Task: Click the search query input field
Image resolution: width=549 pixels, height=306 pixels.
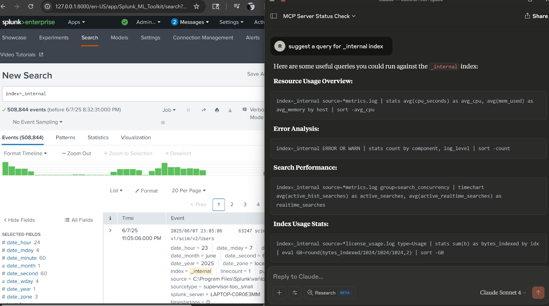Action: [134, 94]
